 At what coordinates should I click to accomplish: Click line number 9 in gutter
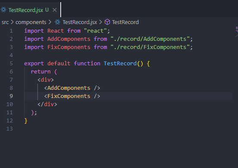[x=11, y=96]
